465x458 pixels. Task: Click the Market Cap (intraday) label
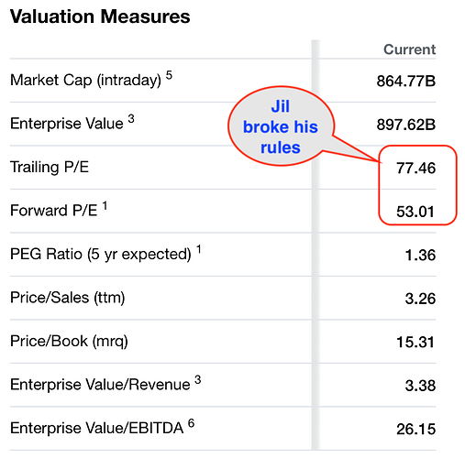(91, 80)
